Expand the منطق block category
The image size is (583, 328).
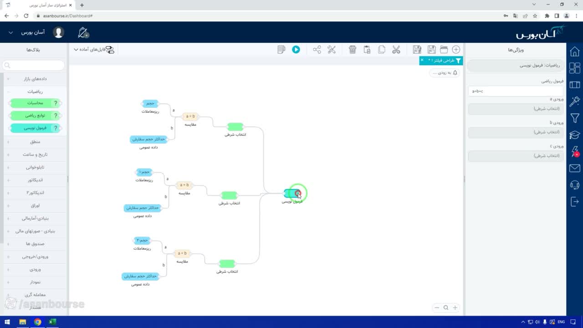[35, 142]
